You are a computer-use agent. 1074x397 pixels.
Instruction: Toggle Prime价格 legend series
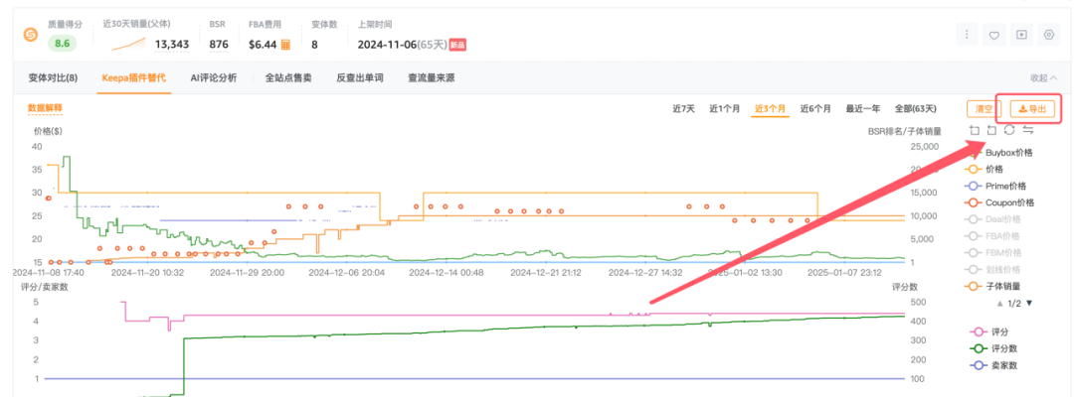pos(1005,186)
